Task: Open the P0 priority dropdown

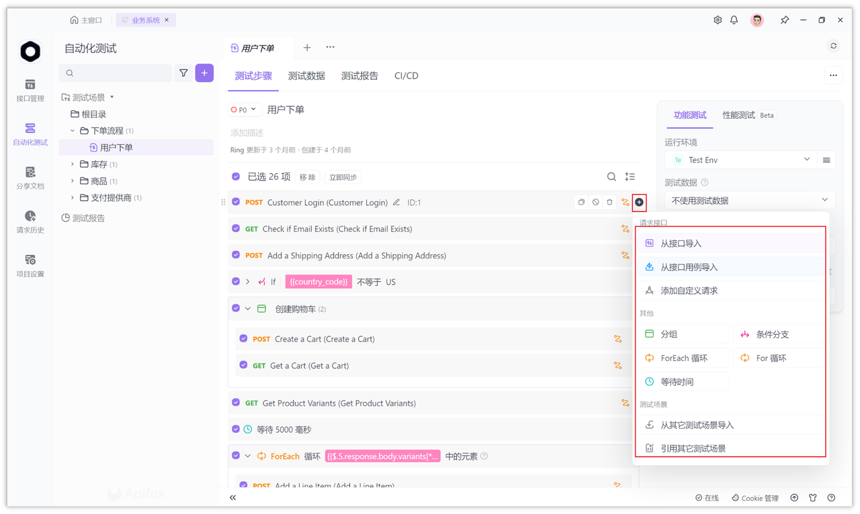Action: pos(243,109)
